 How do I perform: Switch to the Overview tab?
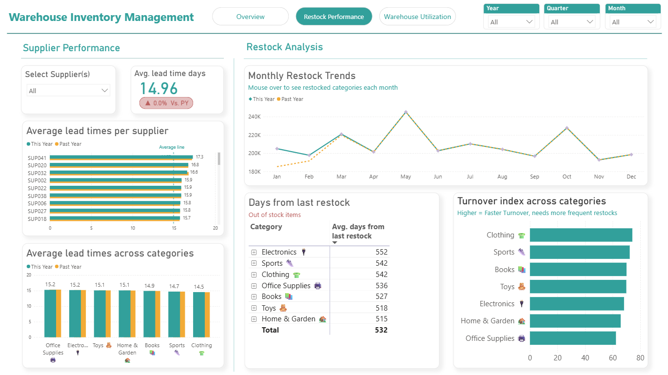point(251,17)
